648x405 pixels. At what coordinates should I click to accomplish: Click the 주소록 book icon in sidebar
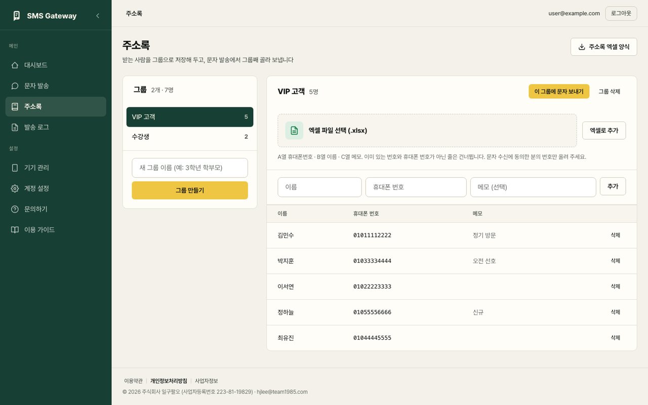point(15,107)
